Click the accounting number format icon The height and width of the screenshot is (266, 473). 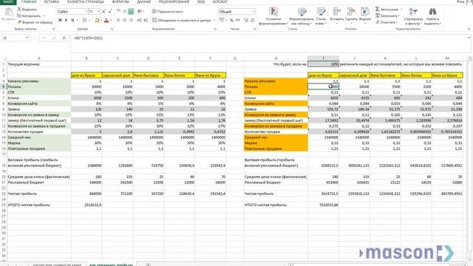coord(222,20)
